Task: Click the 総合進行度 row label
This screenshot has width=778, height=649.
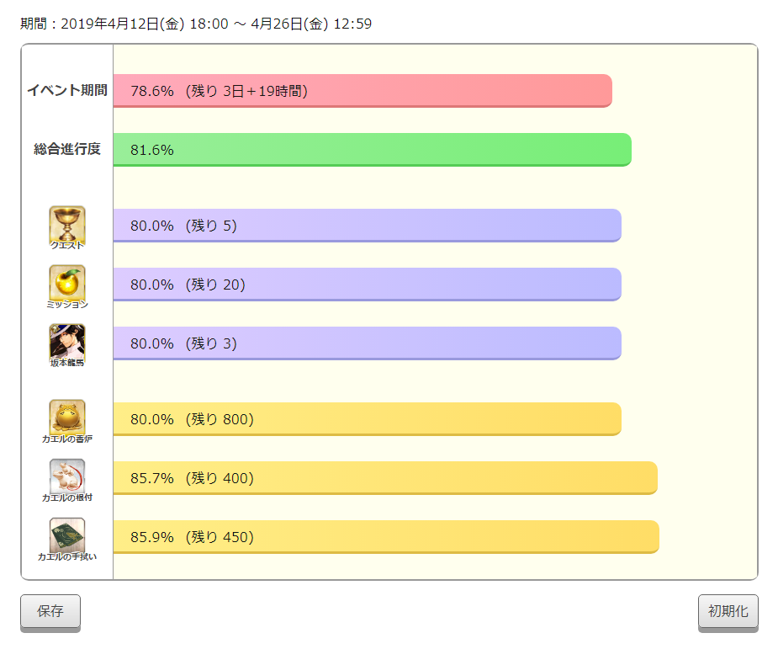Action: click(x=67, y=148)
